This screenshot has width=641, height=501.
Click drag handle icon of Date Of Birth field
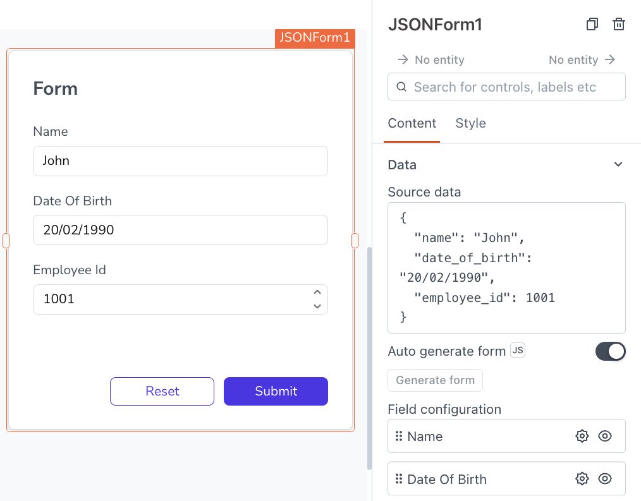pos(399,479)
